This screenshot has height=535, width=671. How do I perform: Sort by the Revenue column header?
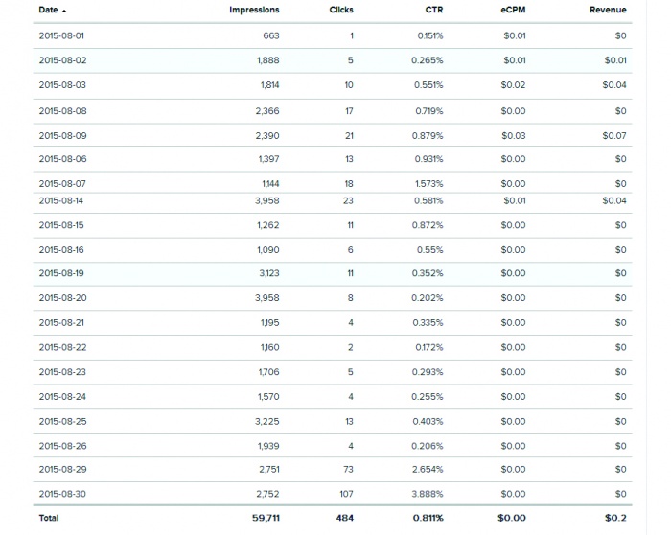coord(608,10)
